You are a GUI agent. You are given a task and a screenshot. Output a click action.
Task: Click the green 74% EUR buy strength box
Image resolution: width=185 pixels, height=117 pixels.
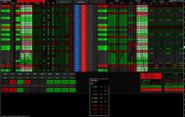[x=20, y=82]
